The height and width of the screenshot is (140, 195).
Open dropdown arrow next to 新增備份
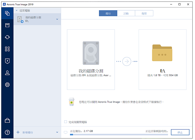[57, 132]
